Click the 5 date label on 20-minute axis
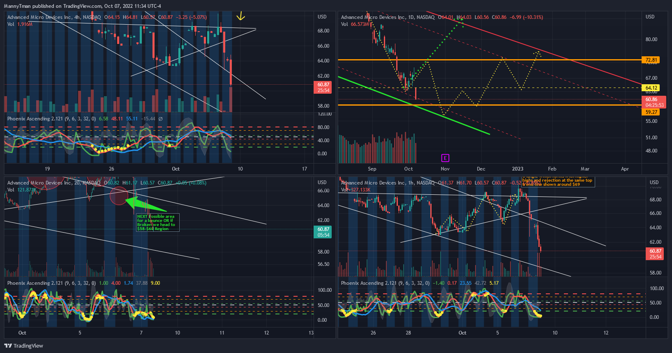Image resolution: width=672 pixels, height=353 pixels. click(x=80, y=333)
